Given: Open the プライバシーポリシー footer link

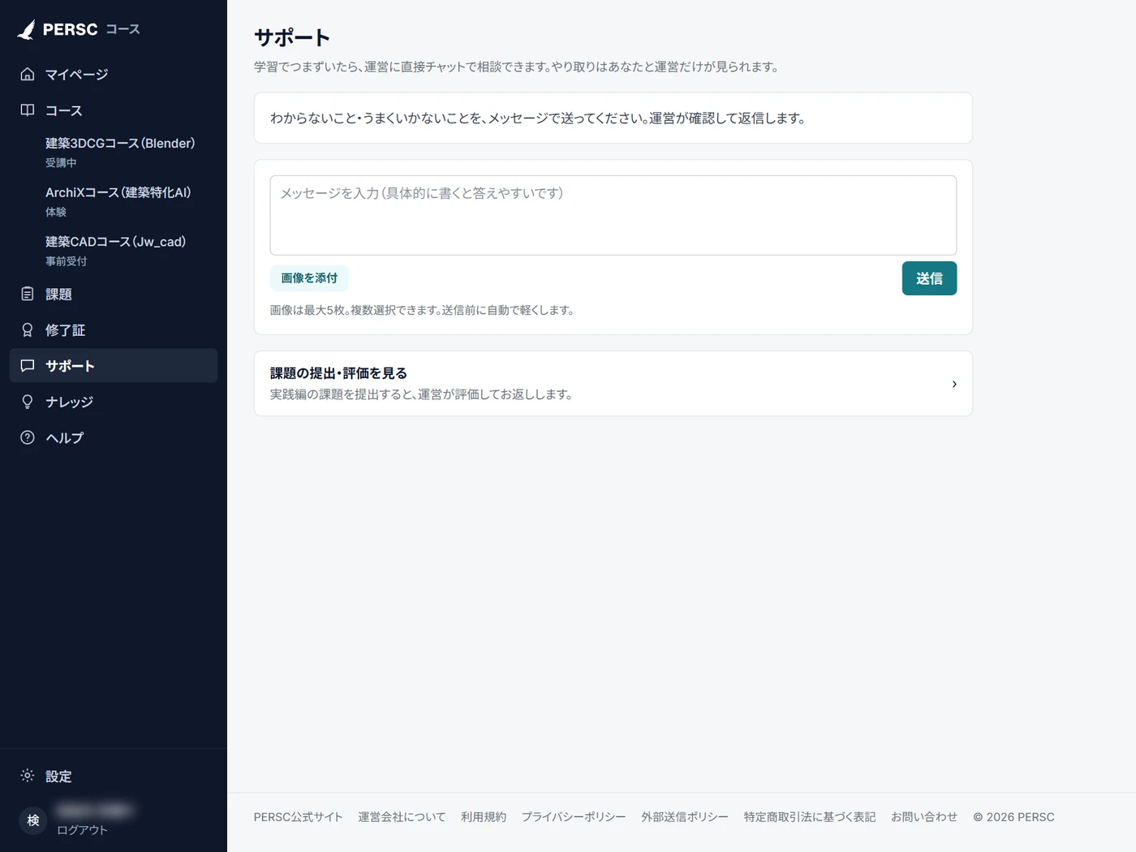Looking at the screenshot, I should (x=574, y=817).
